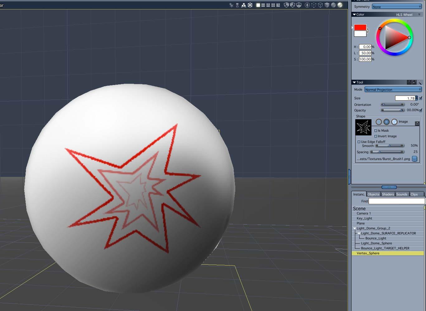426x311 pixels.
Task: Swap foreground and background colors
Action: 368,31
